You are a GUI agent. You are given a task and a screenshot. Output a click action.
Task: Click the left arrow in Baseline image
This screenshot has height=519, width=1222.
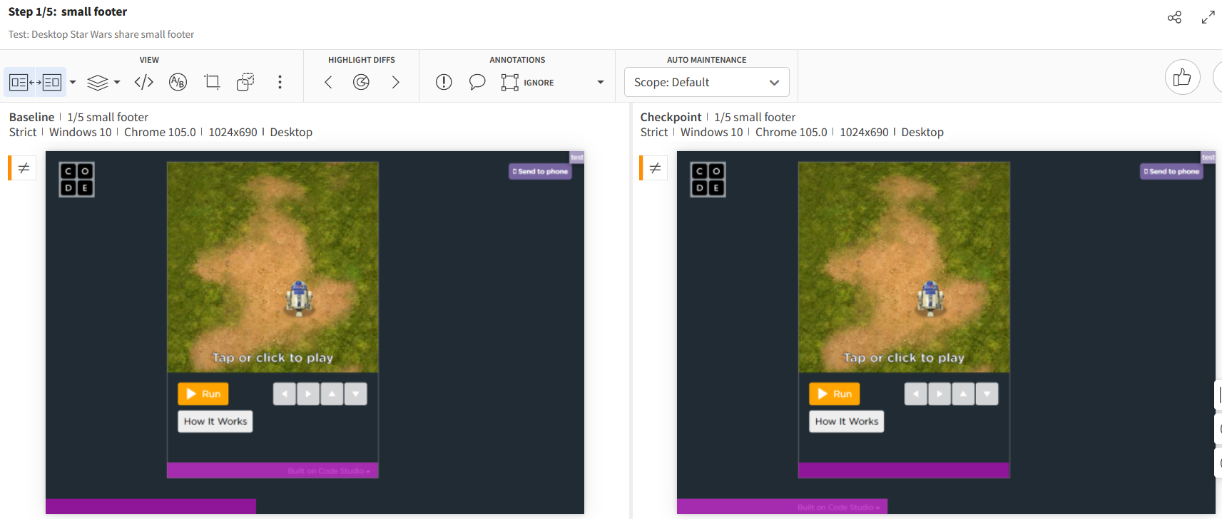click(x=285, y=394)
